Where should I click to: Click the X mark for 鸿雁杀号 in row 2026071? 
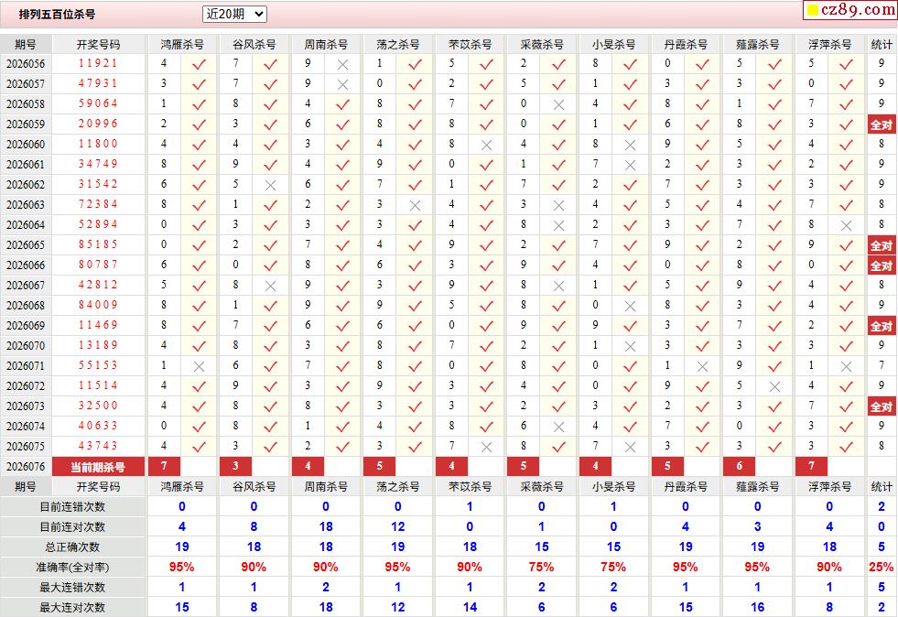coord(199,366)
